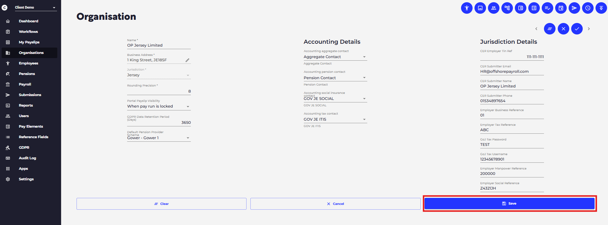The height and width of the screenshot is (225, 608).
Task: Open Pay Elements in the sidebar
Action: pos(29,126)
